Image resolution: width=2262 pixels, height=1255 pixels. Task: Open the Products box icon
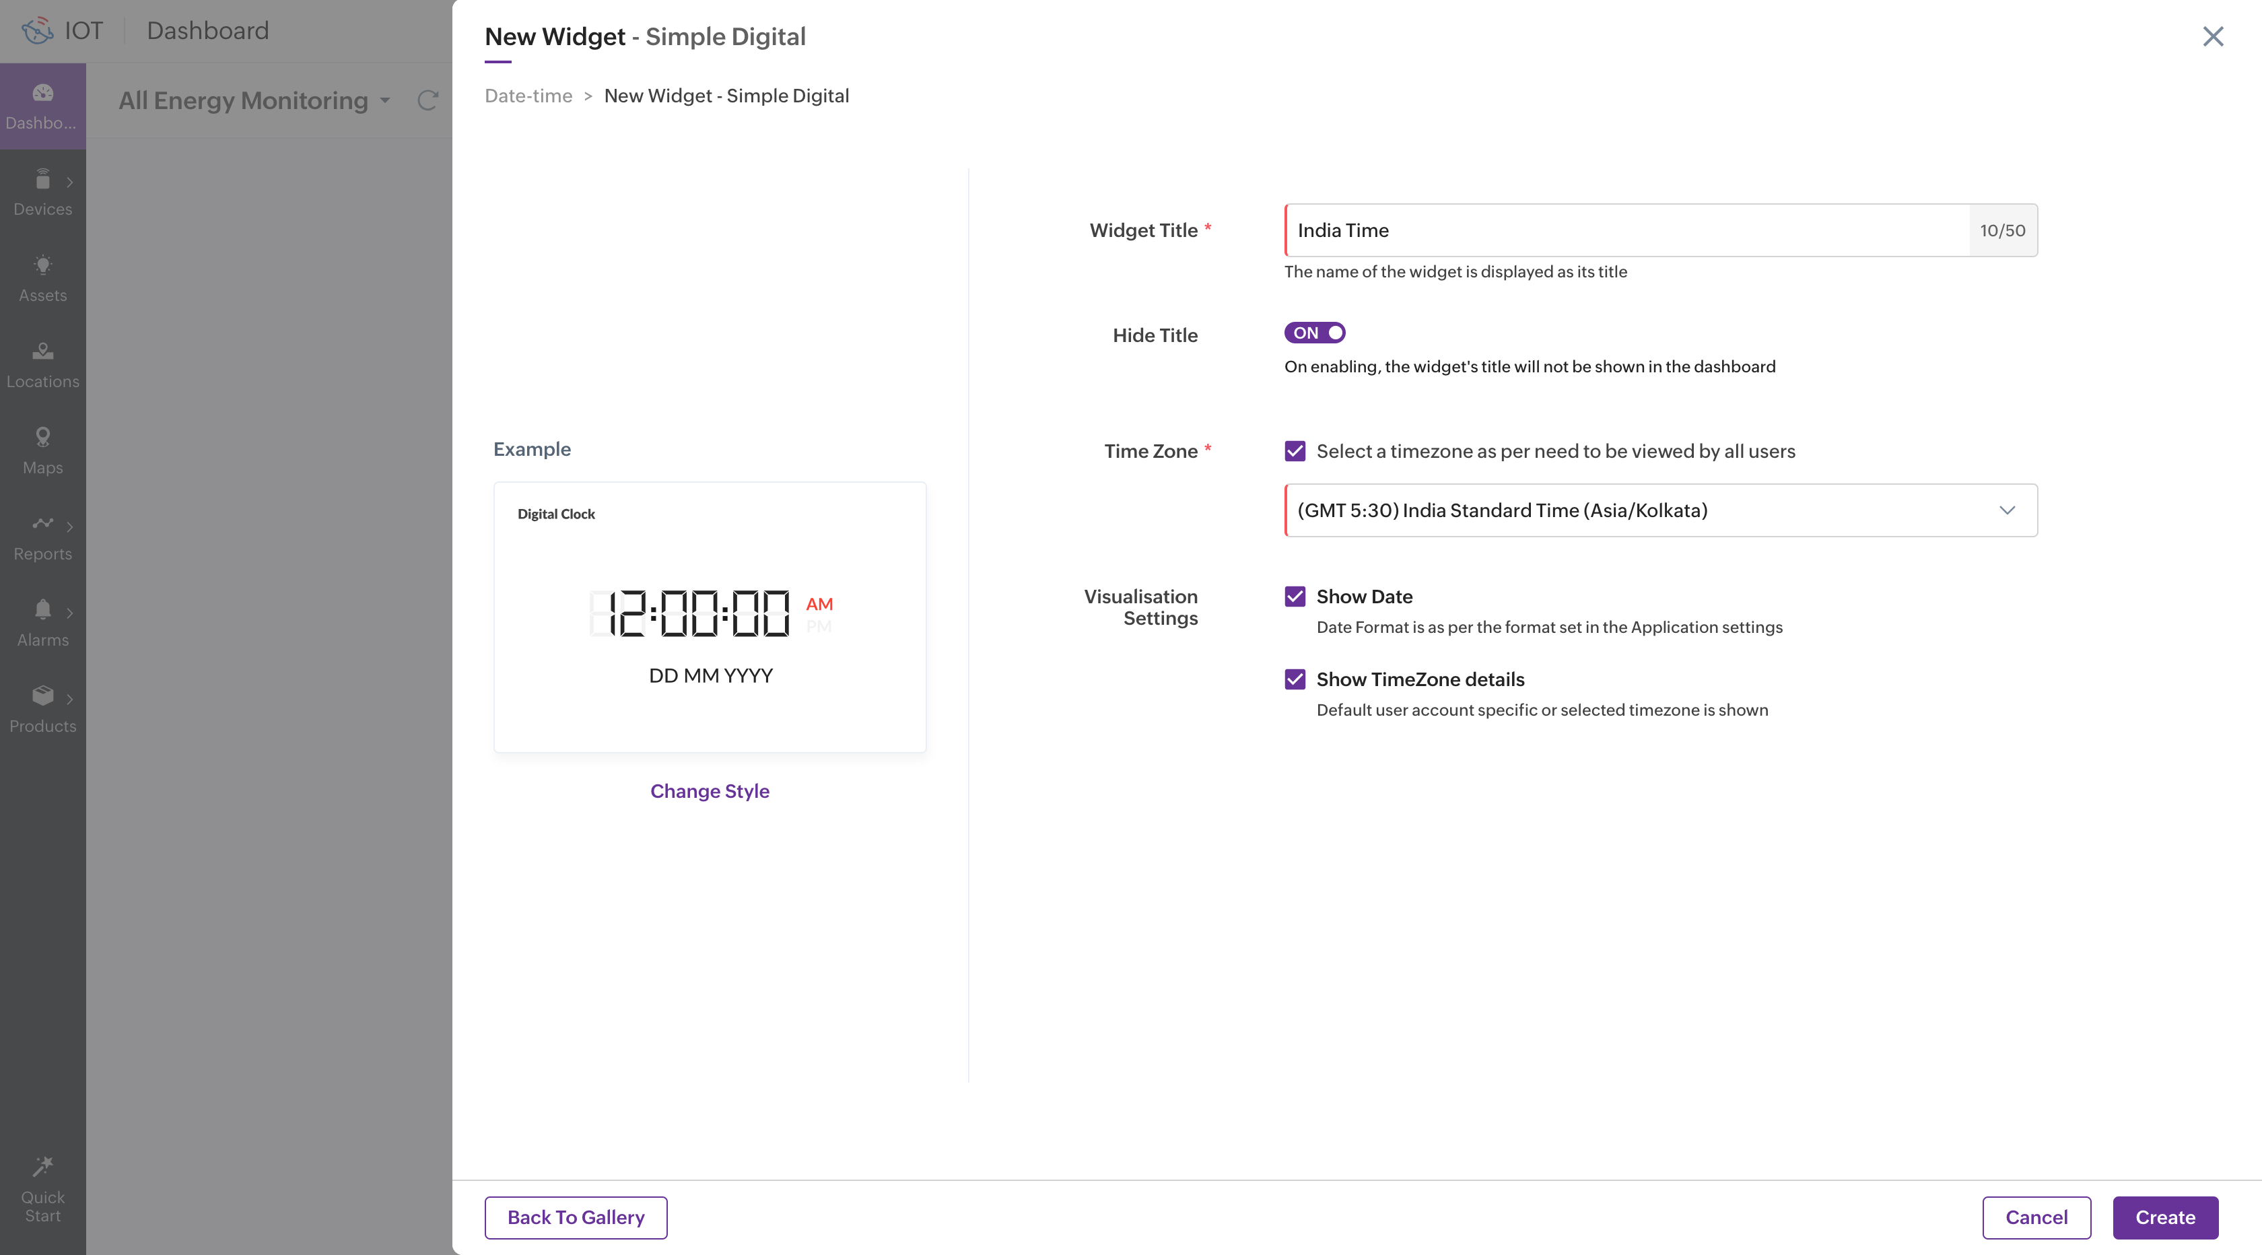(x=42, y=696)
